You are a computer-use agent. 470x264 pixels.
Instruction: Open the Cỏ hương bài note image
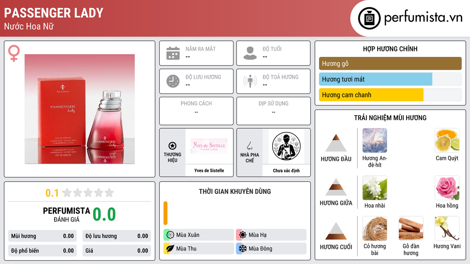tap(375, 228)
